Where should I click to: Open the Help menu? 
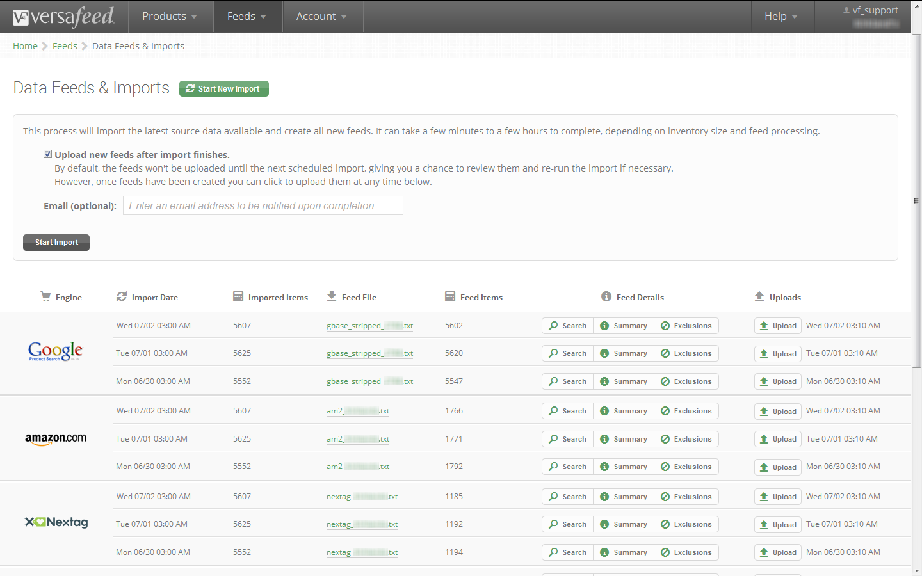click(x=782, y=17)
